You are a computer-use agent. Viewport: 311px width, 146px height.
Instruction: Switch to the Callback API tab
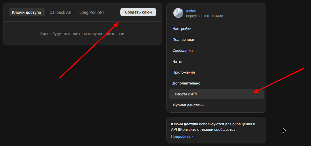point(61,12)
